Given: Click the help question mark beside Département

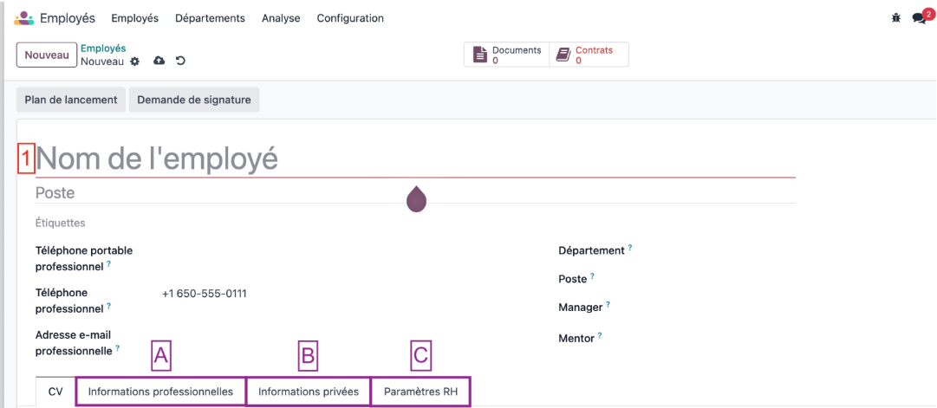Looking at the screenshot, I should (630, 247).
